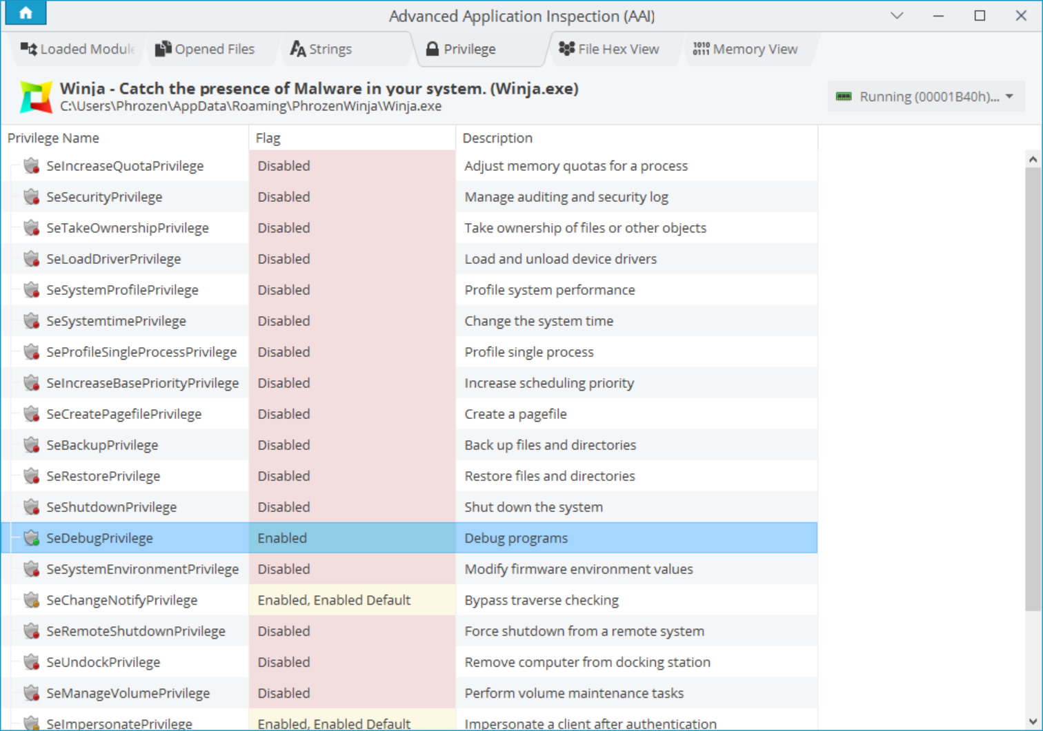The width and height of the screenshot is (1043, 731).
Task: Click the shield icon beside SeLoadDriverPrivilege
Action: [31, 259]
